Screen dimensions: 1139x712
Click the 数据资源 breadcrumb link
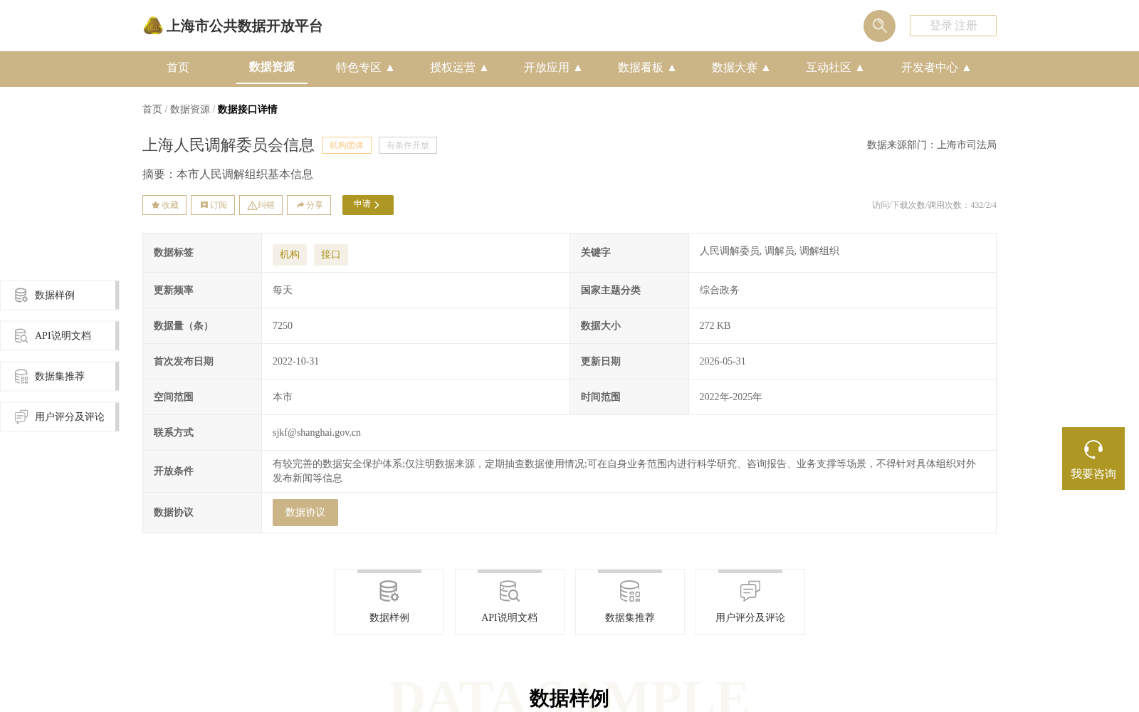190,109
